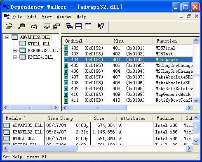Click the Tile horizontally toolbar icon
Image resolution: width=202 pixels, height=162 pixels.
point(78,26)
